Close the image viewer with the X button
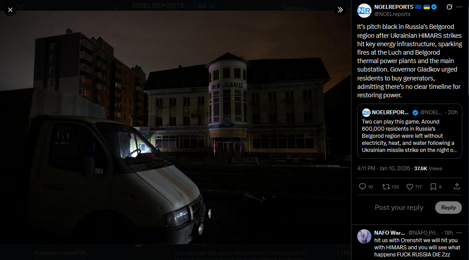 (x=10, y=10)
